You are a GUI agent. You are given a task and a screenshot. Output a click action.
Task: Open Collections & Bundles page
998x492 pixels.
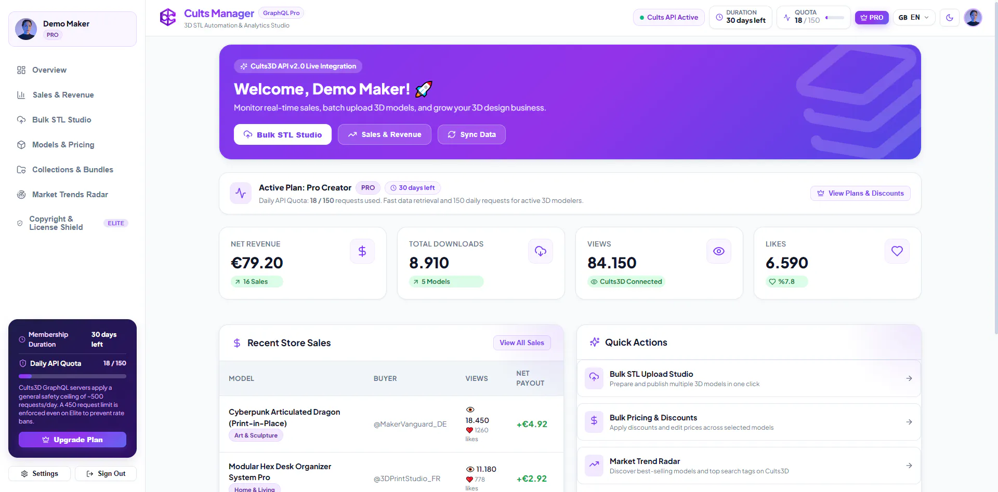pyautogui.click(x=72, y=170)
